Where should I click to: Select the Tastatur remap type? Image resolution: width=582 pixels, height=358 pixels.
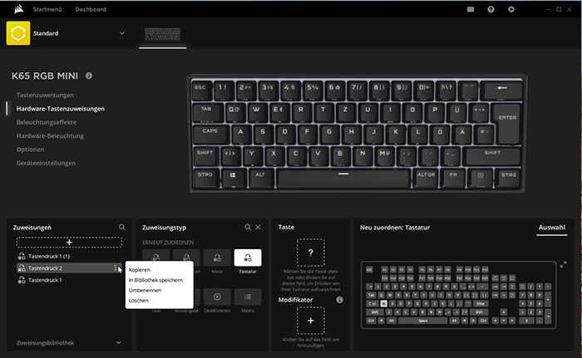click(248, 257)
